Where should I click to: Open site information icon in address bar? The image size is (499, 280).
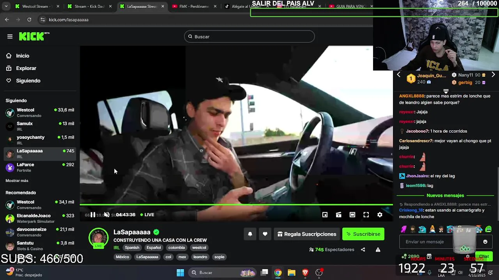(42, 19)
